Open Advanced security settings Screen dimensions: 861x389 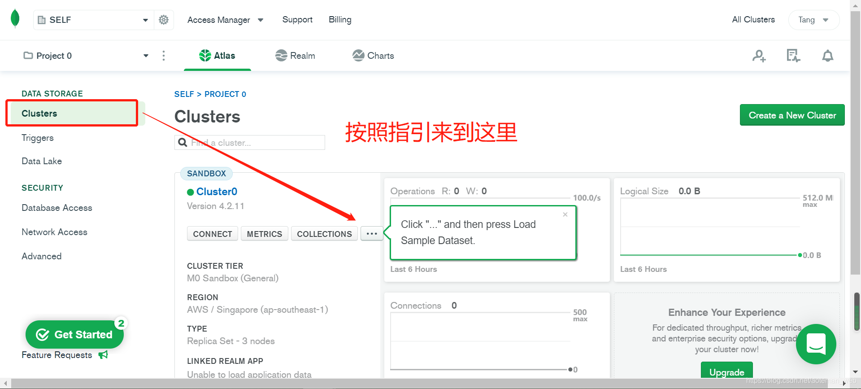(x=42, y=256)
